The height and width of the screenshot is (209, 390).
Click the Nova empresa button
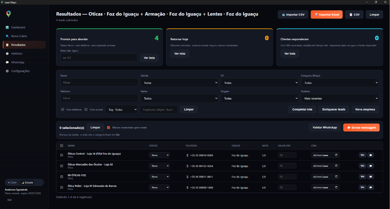click(365, 110)
